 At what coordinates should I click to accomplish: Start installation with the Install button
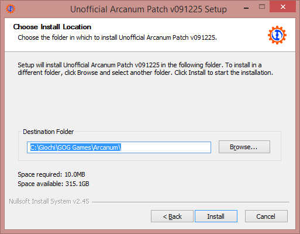click(x=216, y=216)
